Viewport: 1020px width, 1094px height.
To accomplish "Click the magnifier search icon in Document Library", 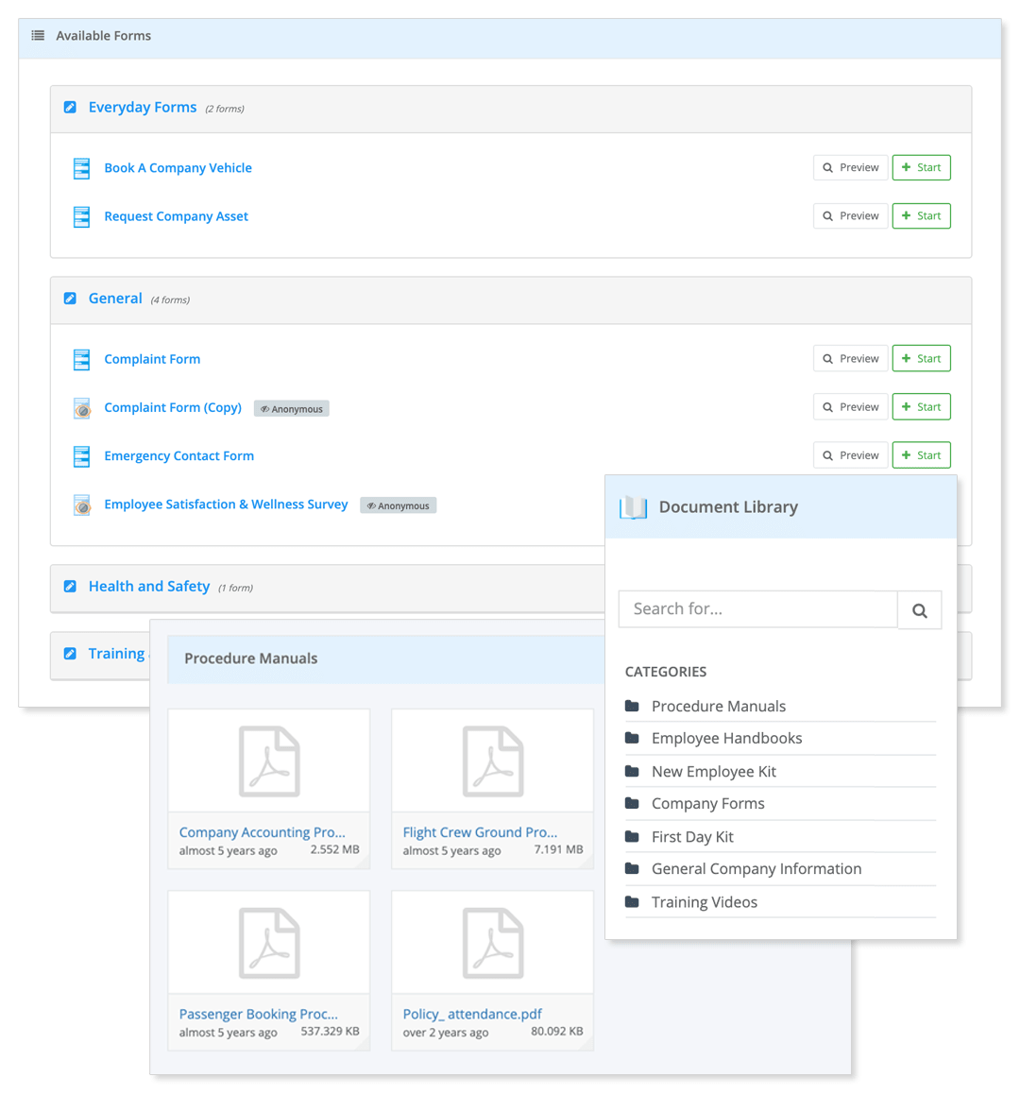I will pyautogui.click(x=919, y=609).
